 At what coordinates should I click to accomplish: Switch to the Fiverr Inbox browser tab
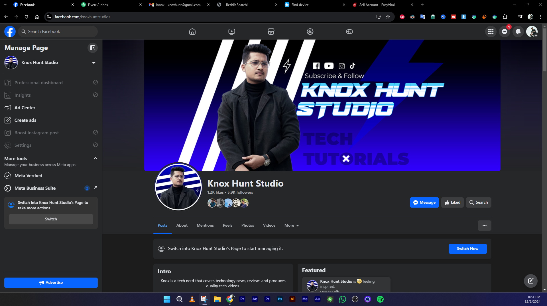click(x=111, y=5)
